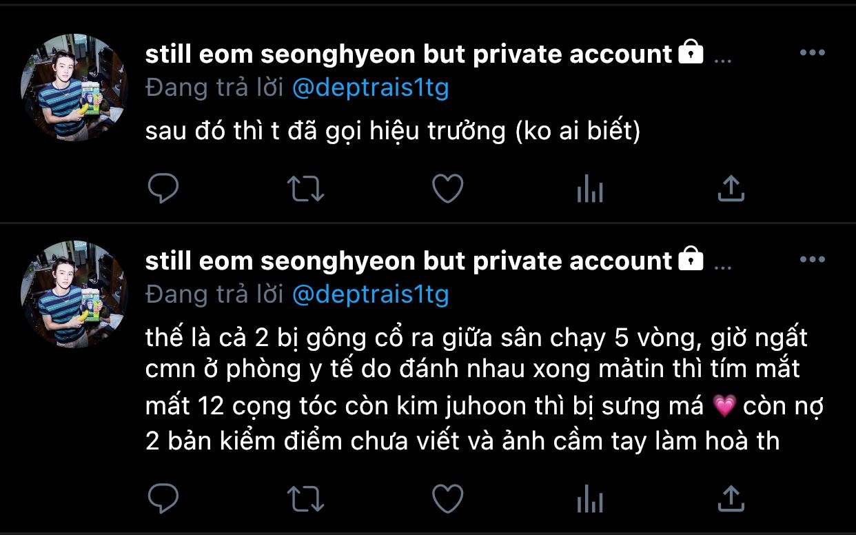Like the first tweet with heart icon
This screenshot has width=856, height=535.
pyautogui.click(x=447, y=188)
